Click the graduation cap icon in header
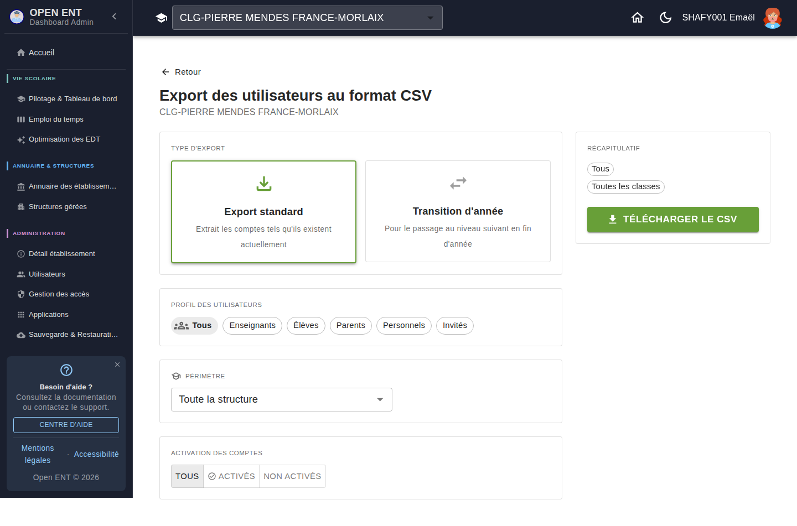 click(161, 18)
